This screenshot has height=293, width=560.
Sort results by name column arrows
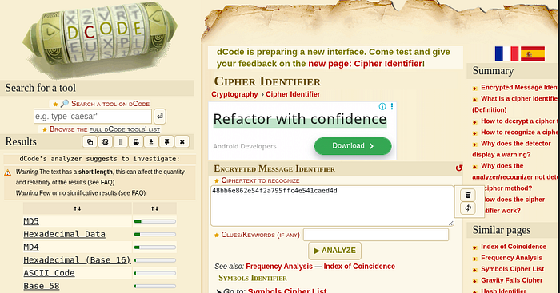pos(78,208)
